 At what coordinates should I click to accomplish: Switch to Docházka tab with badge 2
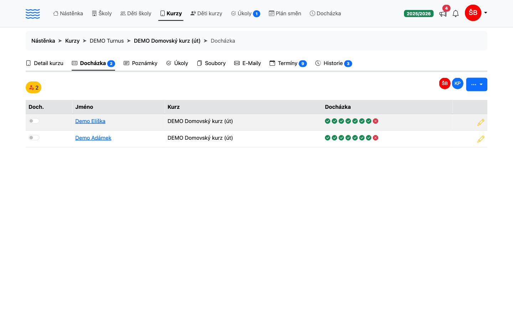coord(93,63)
